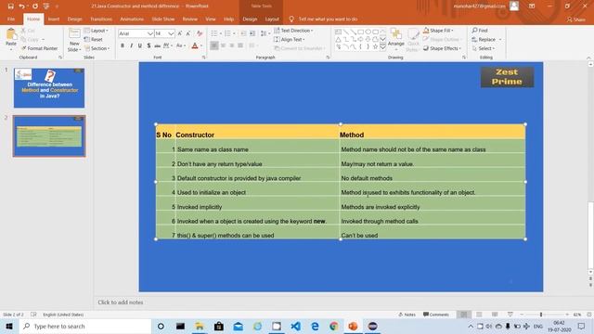Viewport: 594px width, 334px height.
Task: Expand the Layout dropdown
Action: [97, 31]
